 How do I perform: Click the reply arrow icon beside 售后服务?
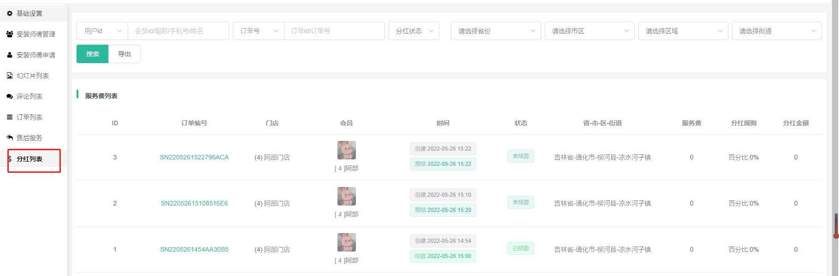(x=10, y=138)
